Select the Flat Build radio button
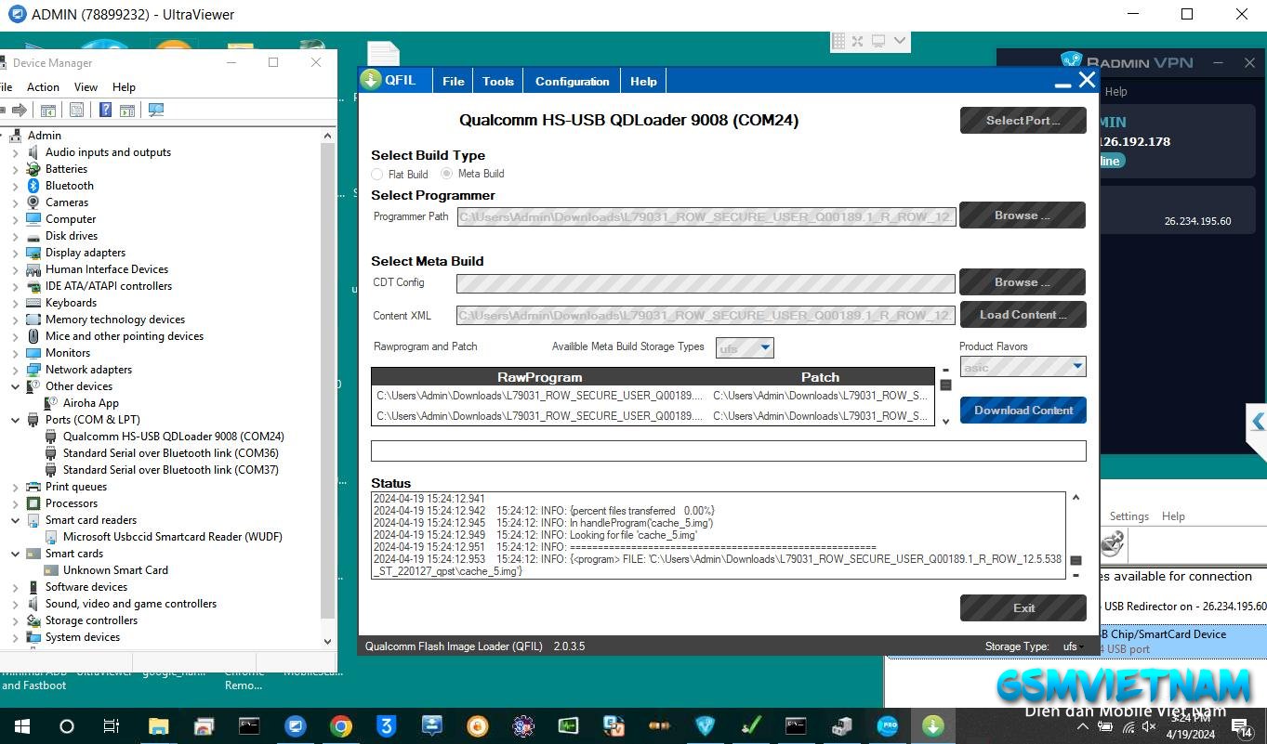The width and height of the screenshot is (1267, 744). coord(377,174)
